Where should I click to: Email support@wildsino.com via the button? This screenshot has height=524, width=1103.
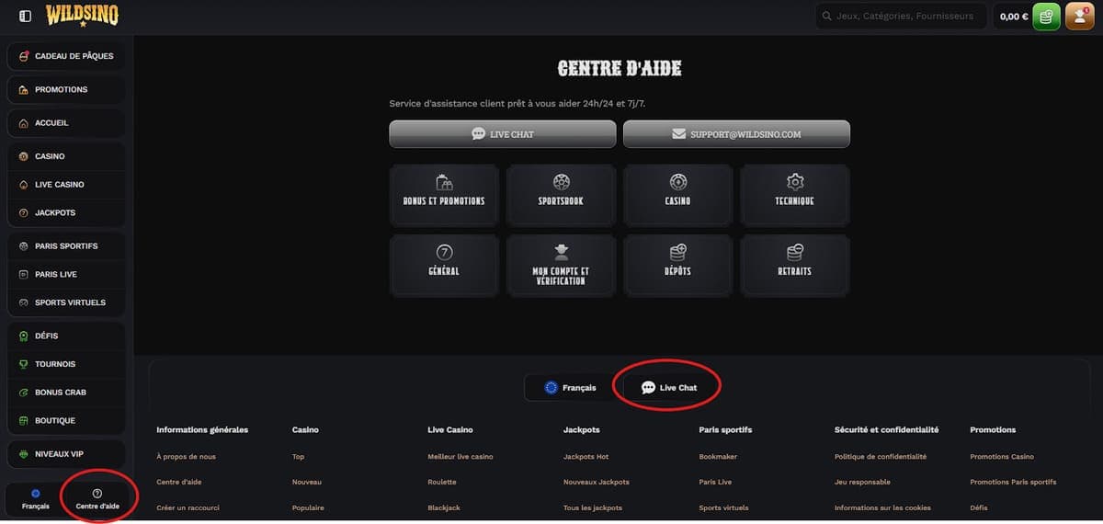pyautogui.click(x=736, y=134)
